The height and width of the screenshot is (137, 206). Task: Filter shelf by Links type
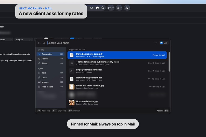[x=51, y=78]
